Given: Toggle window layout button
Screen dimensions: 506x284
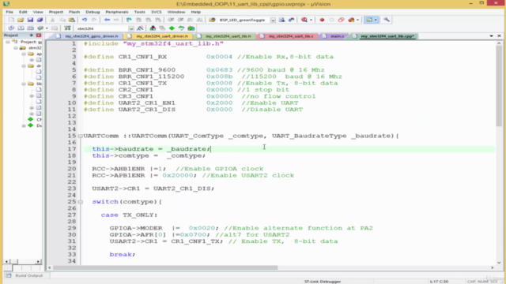Looking at the screenshot, I should pos(369,20).
